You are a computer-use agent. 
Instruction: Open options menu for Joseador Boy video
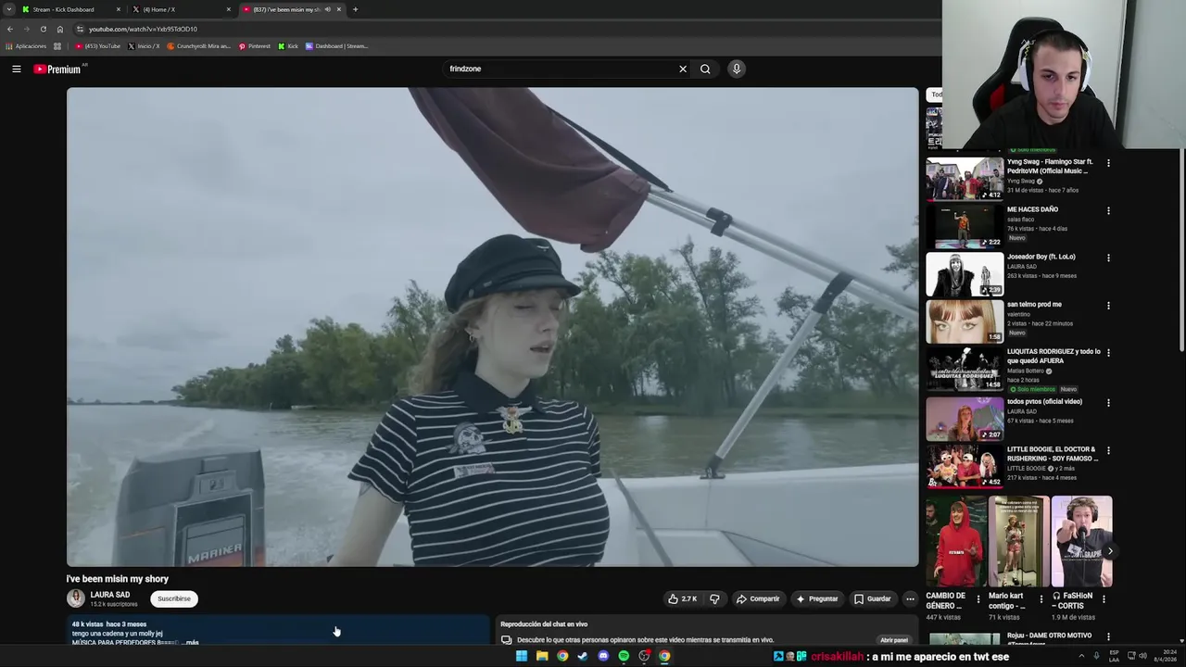[x=1108, y=258]
